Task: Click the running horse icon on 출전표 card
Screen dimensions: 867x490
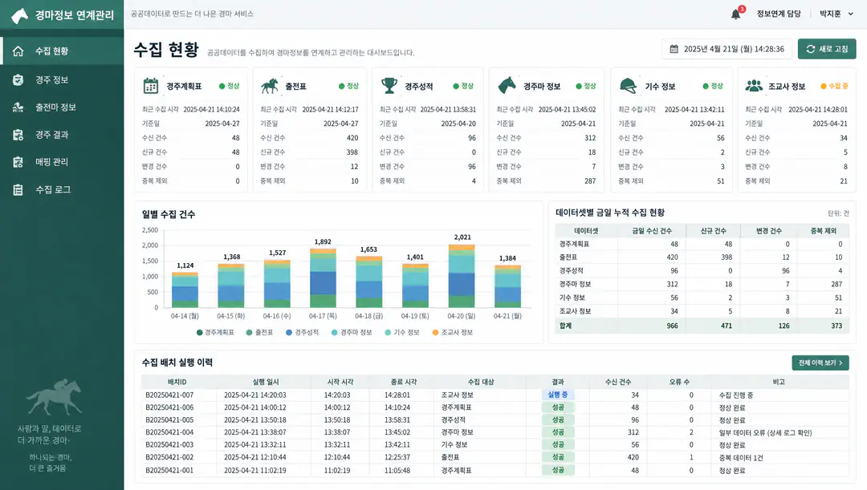Action: [270, 86]
